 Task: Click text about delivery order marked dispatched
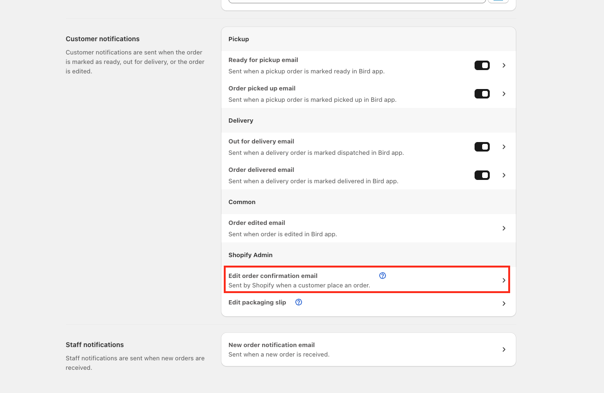[316, 153]
